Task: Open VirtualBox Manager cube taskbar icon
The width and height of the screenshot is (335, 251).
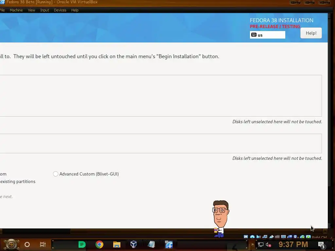Action: tap(133, 244)
